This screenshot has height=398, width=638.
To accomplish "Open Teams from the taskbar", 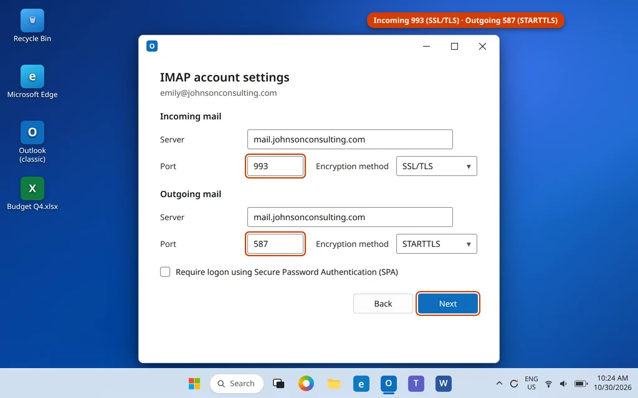I will click(x=416, y=383).
